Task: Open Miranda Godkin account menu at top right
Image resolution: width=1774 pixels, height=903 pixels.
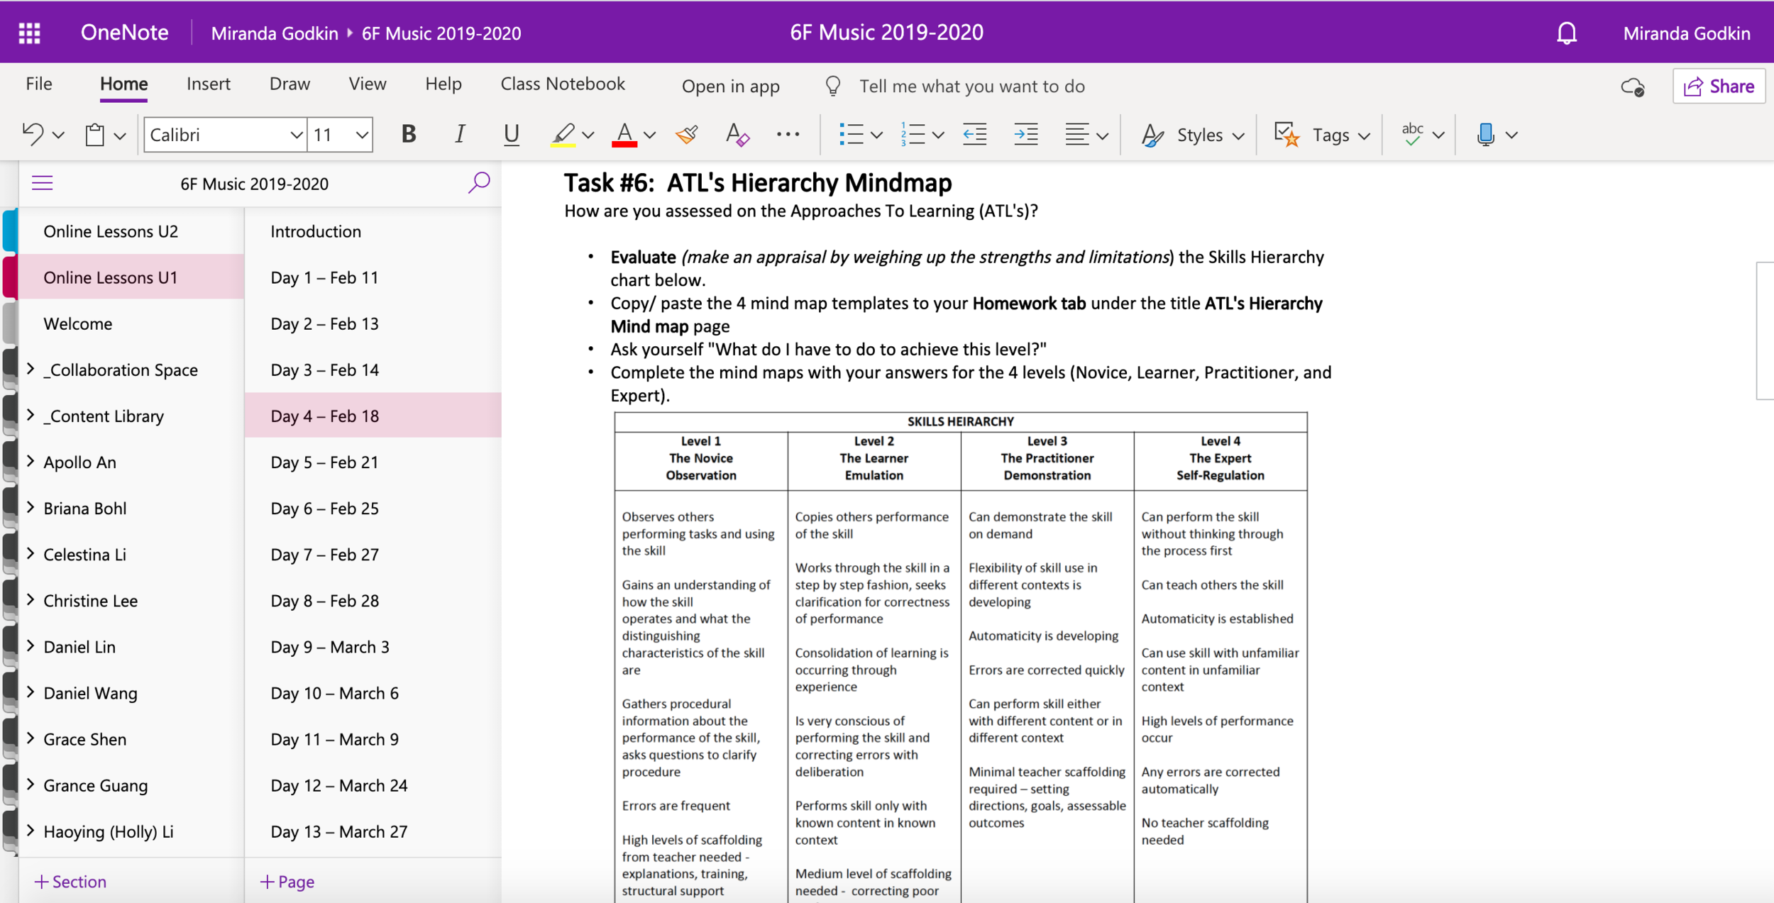Action: click(x=1686, y=33)
